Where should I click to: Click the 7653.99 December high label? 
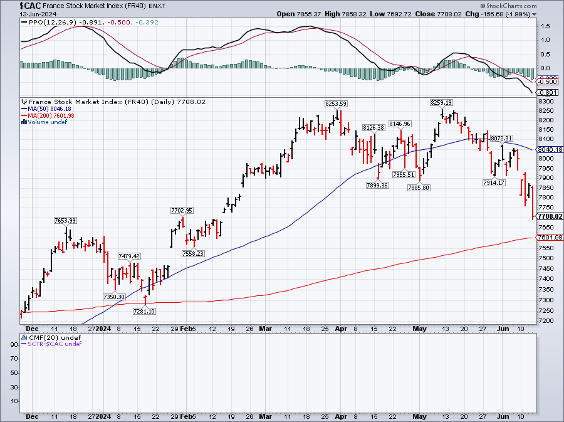(x=65, y=220)
